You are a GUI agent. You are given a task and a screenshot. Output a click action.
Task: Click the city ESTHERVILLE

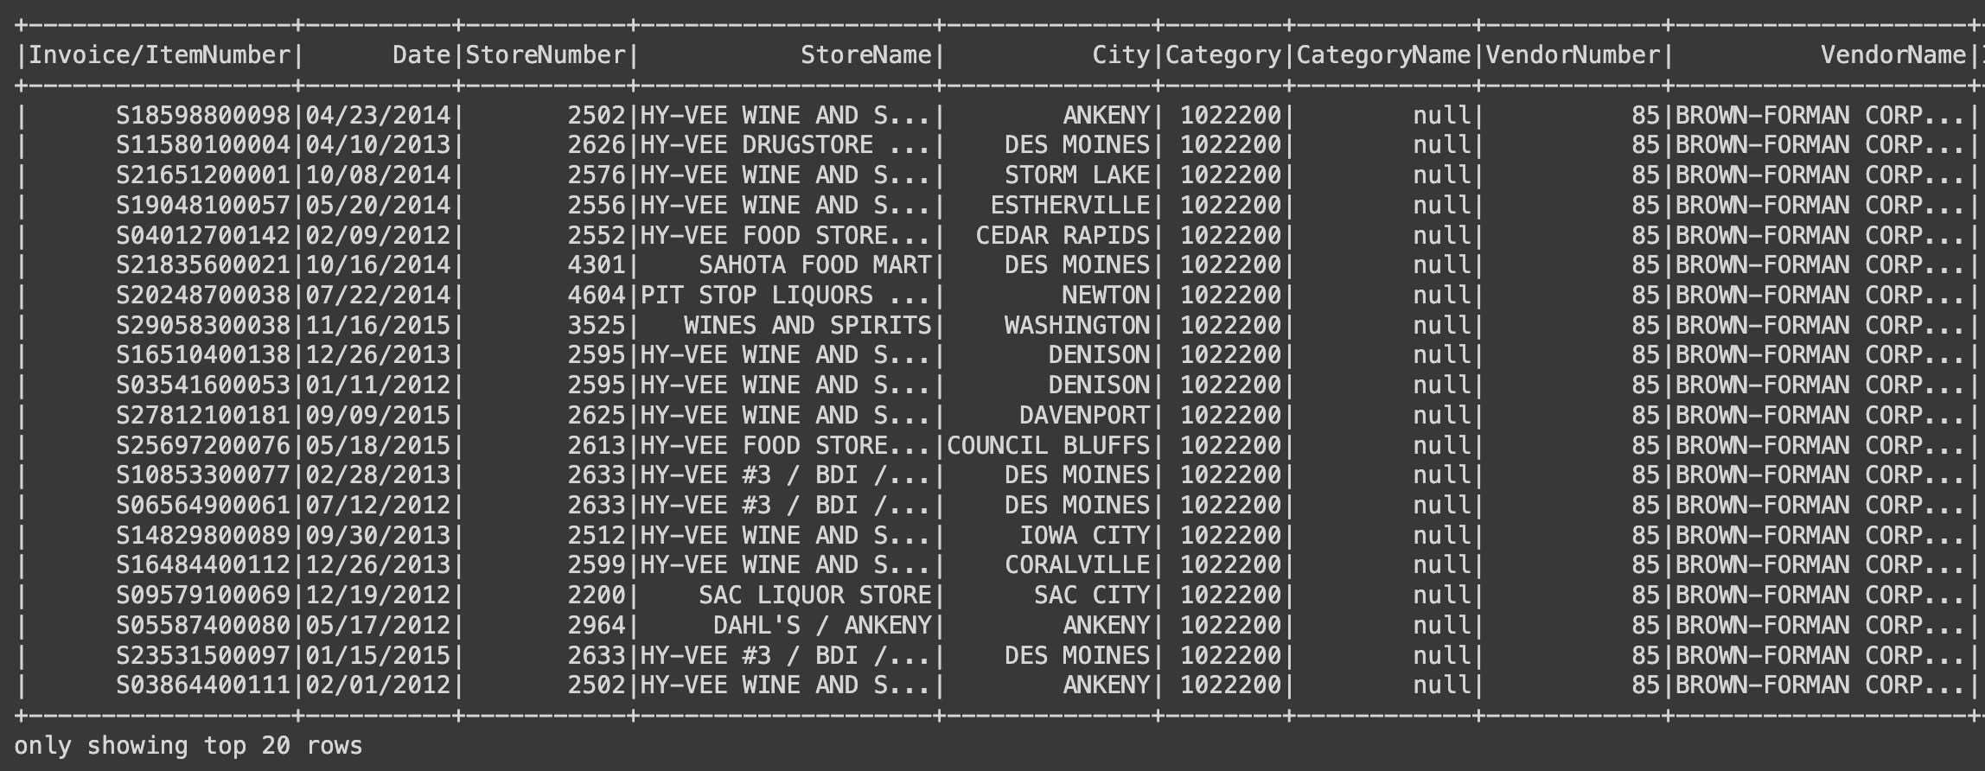coord(1070,206)
